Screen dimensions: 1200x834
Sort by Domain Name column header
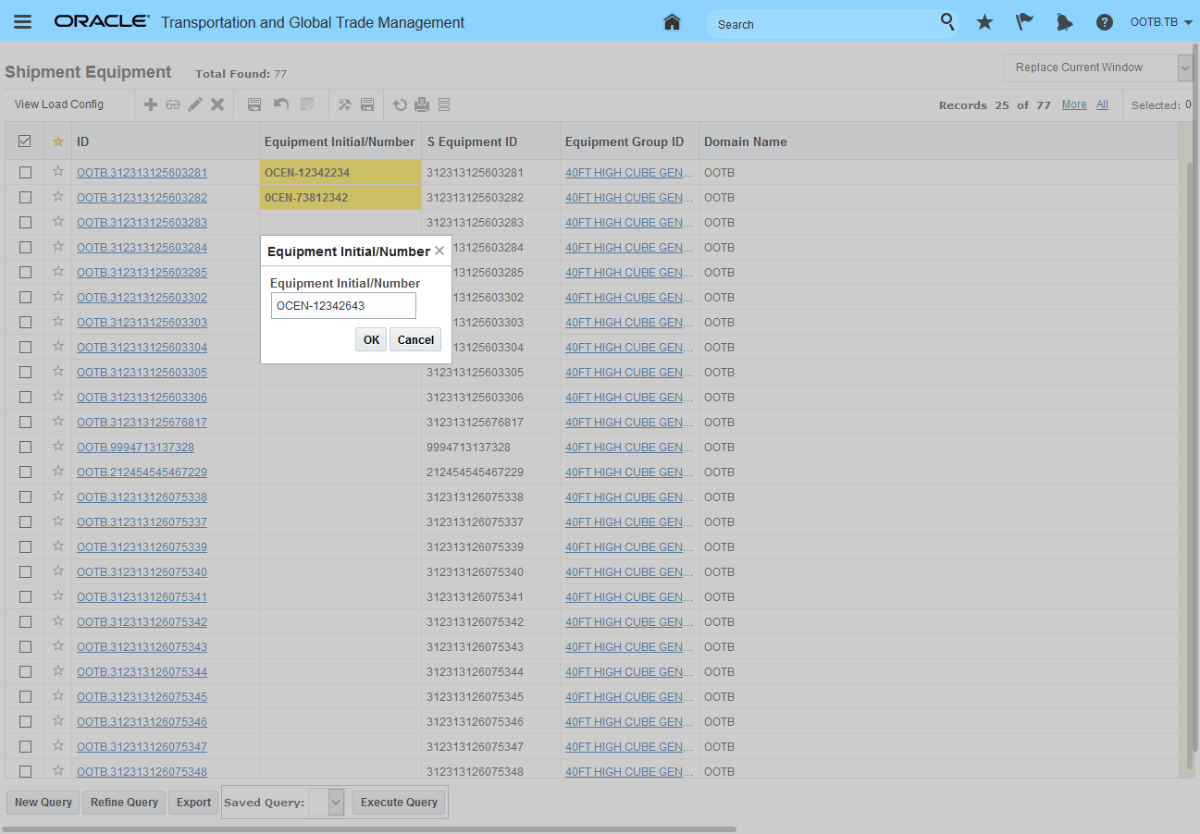pyautogui.click(x=746, y=141)
